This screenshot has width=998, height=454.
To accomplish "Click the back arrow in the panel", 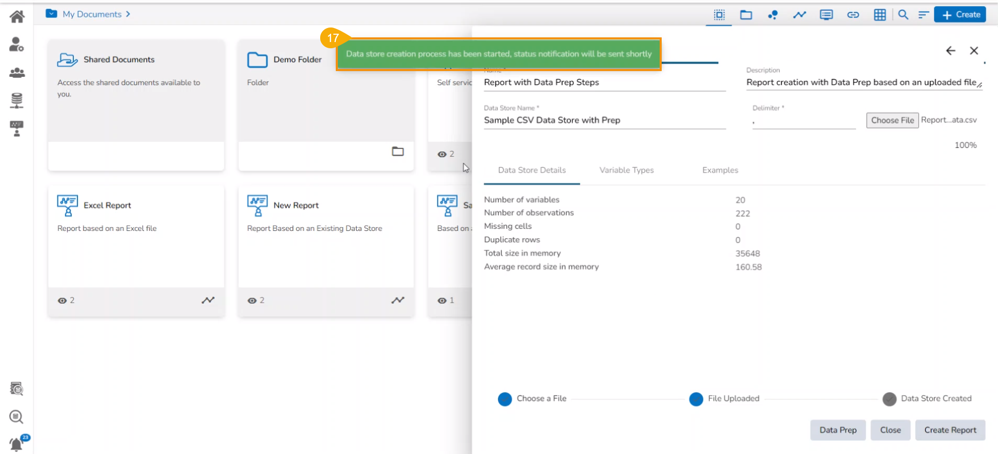I will click(950, 50).
